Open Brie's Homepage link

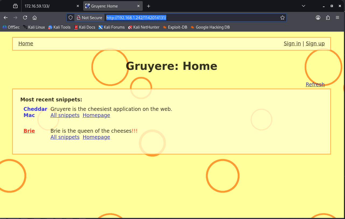pyautogui.click(x=96, y=137)
